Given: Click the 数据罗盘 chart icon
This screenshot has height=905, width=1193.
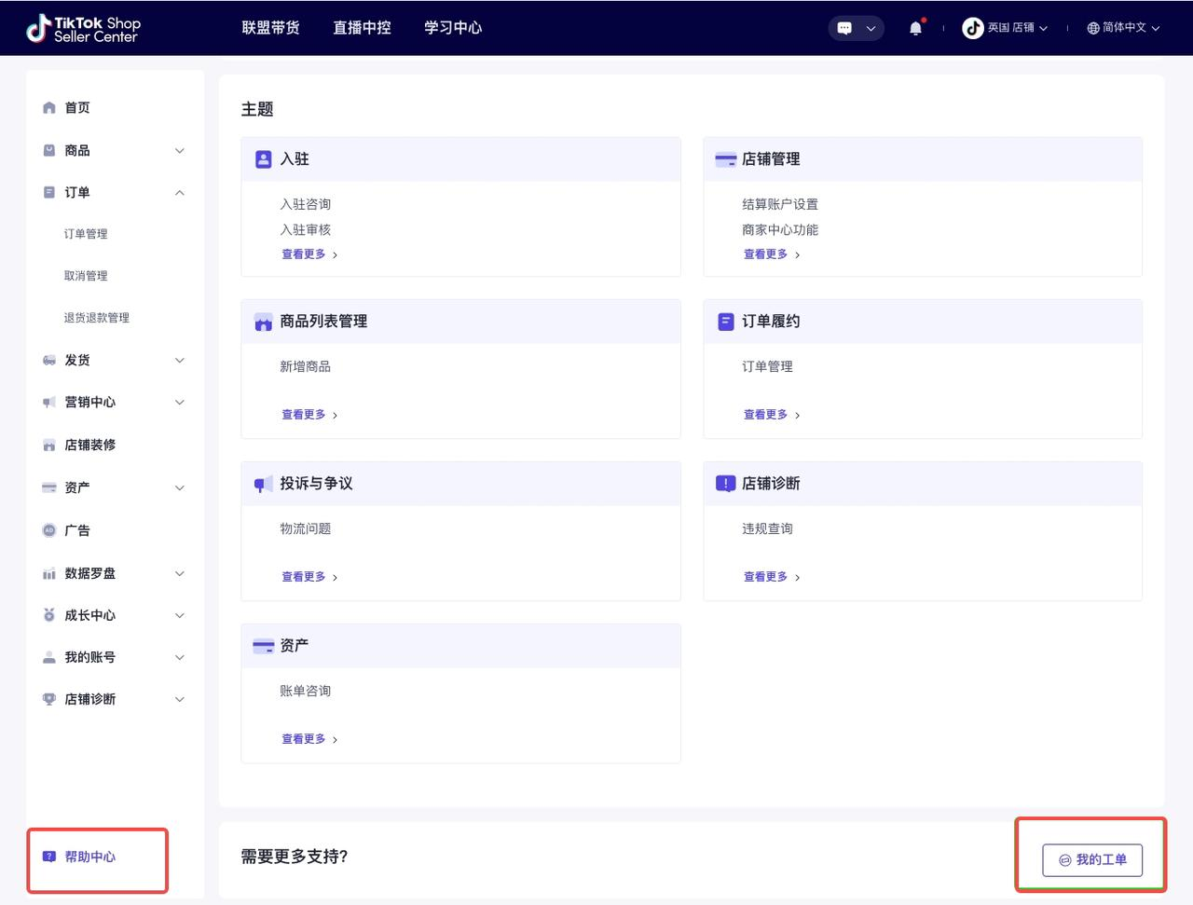Looking at the screenshot, I should pos(49,573).
